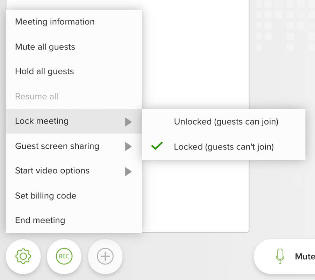Select Locked (guests can't join)
The height and width of the screenshot is (280, 315).
[x=224, y=147]
